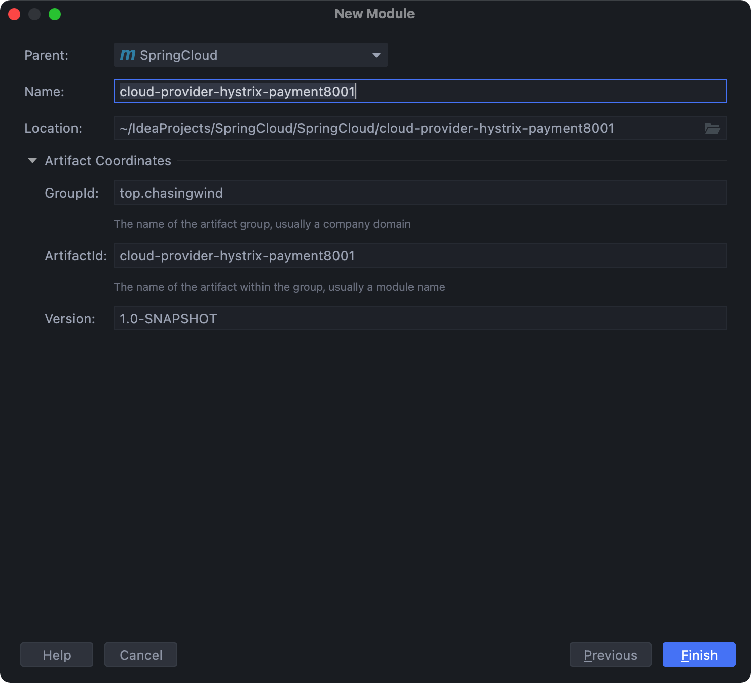Go back with the Previous button
751x683 pixels.
click(610, 655)
